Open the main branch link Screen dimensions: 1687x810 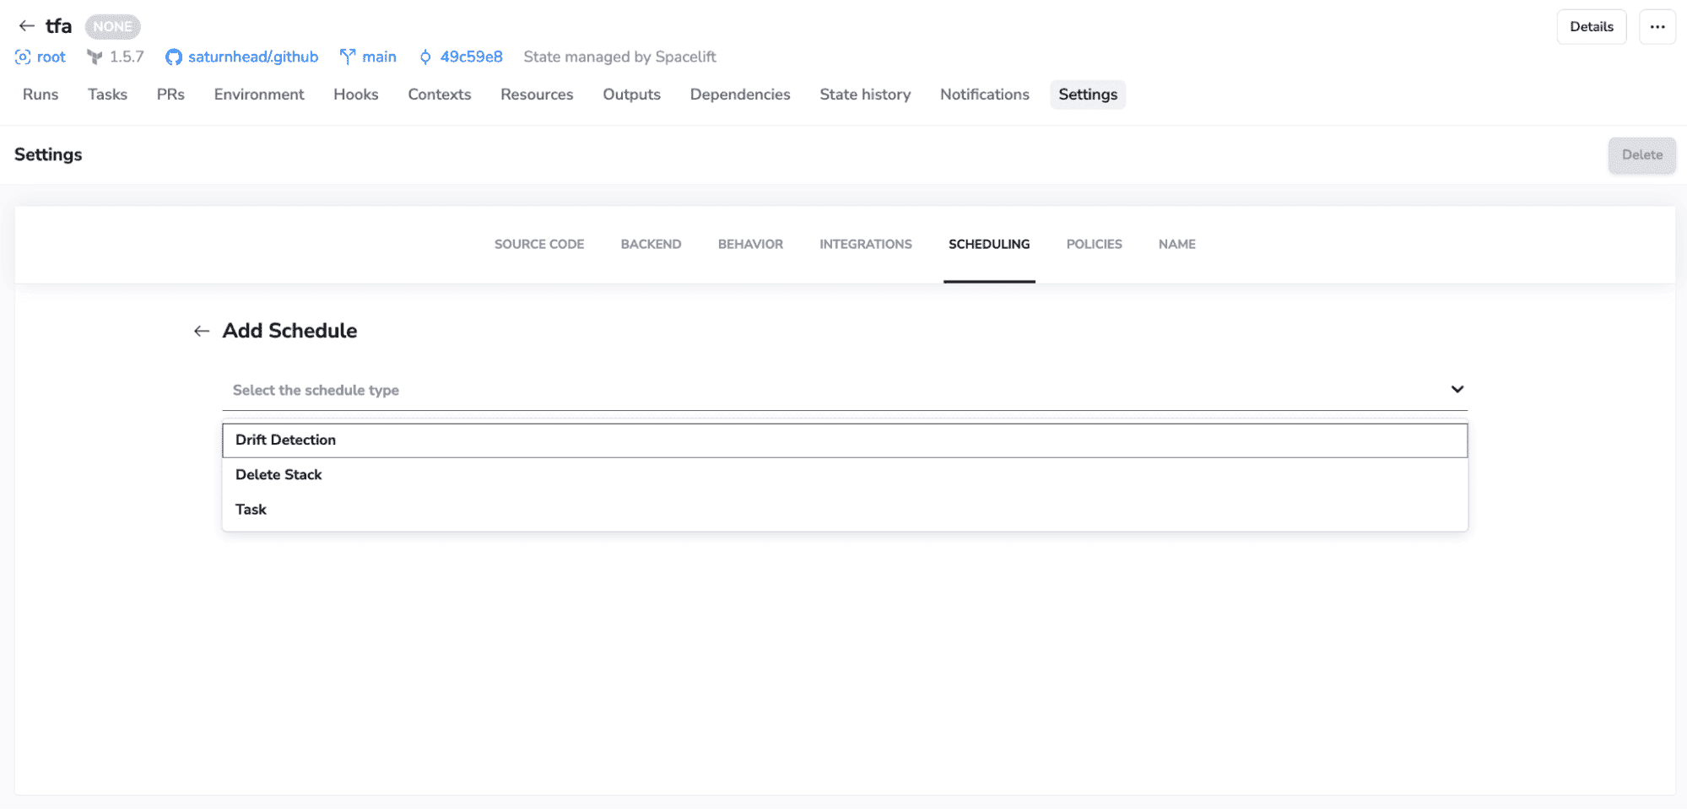[379, 57]
